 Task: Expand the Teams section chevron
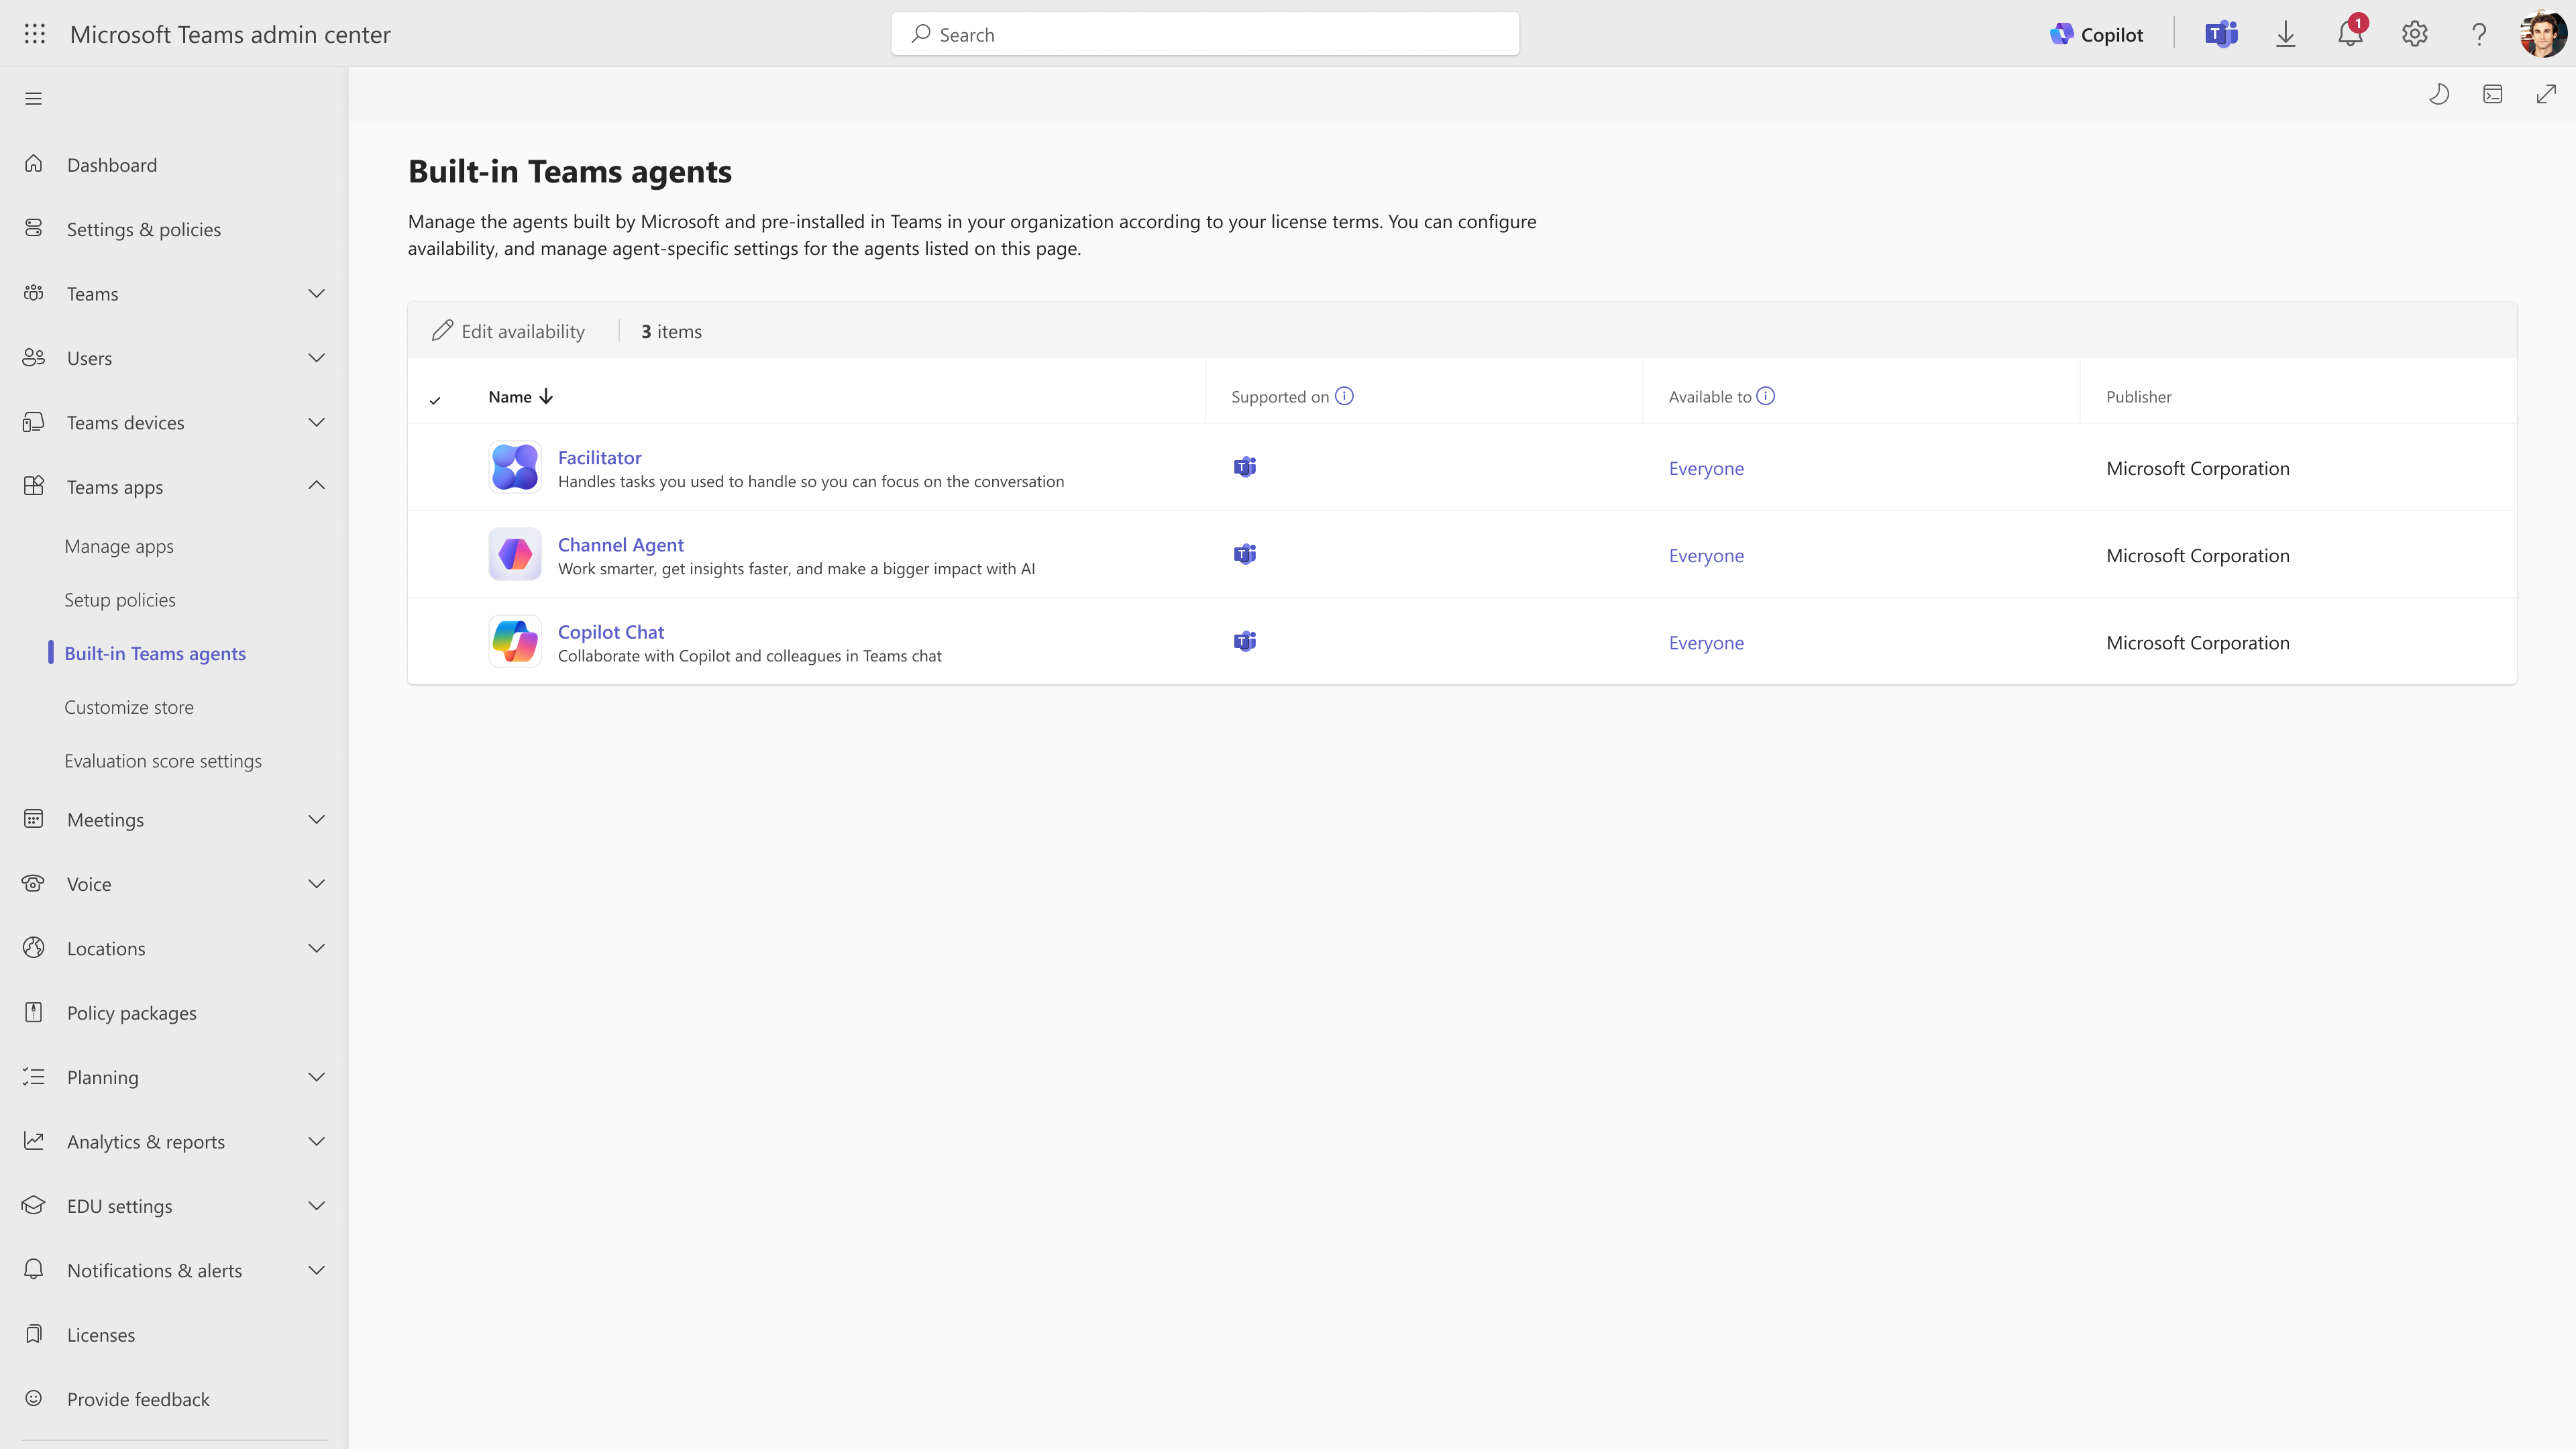point(316,293)
